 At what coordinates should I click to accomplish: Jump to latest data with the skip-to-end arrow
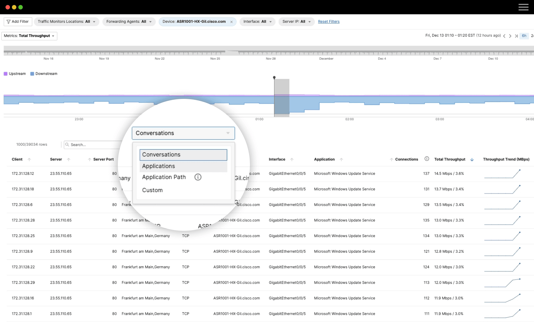coord(517,36)
